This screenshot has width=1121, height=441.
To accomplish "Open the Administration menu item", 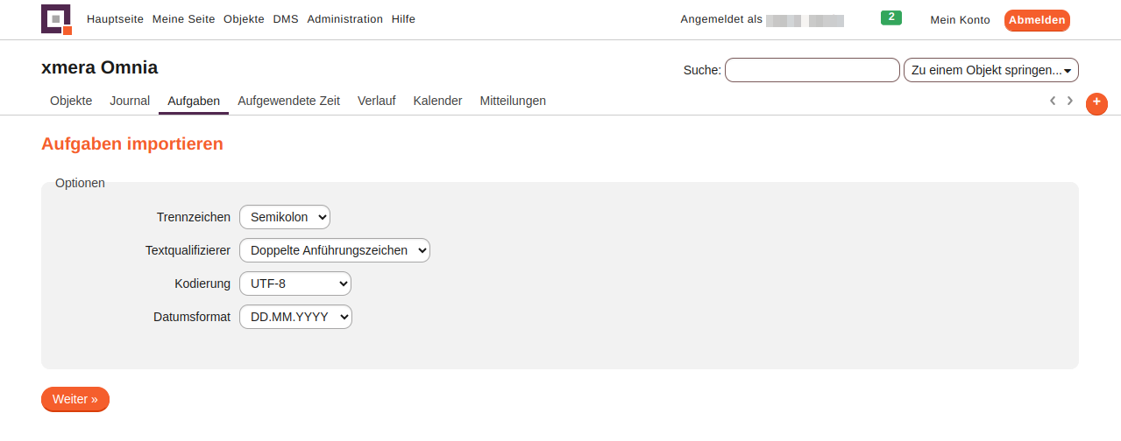I will click(x=344, y=19).
